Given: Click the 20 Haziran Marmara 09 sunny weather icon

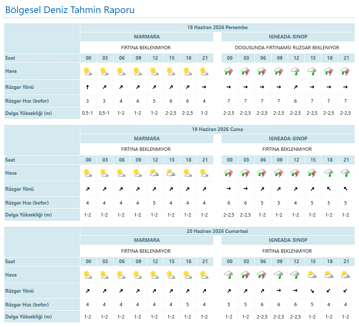Looking at the screenshot, I should click(138, 275).
